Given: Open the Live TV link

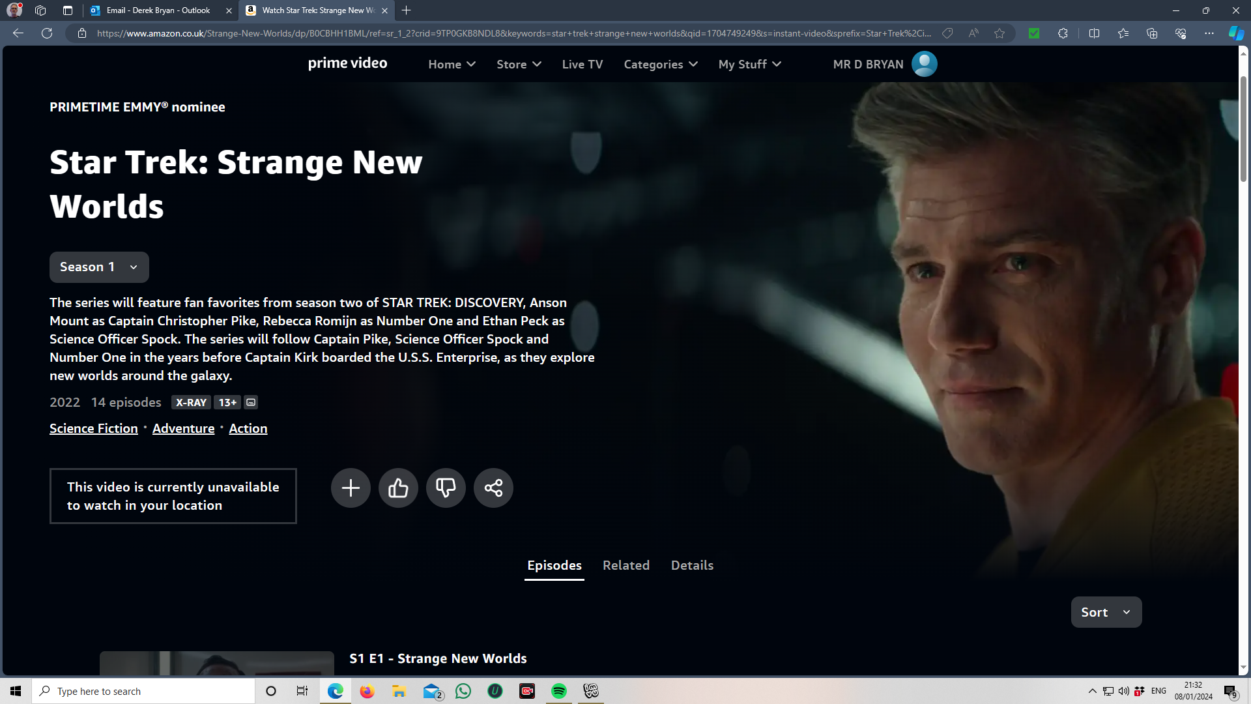Looking at the screenshot, I should pos(582,65).
